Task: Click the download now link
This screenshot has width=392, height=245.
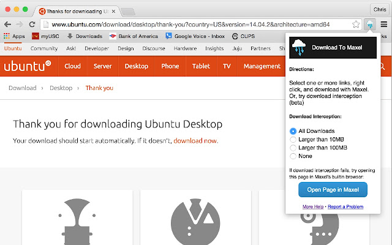Action: (195, 141)
